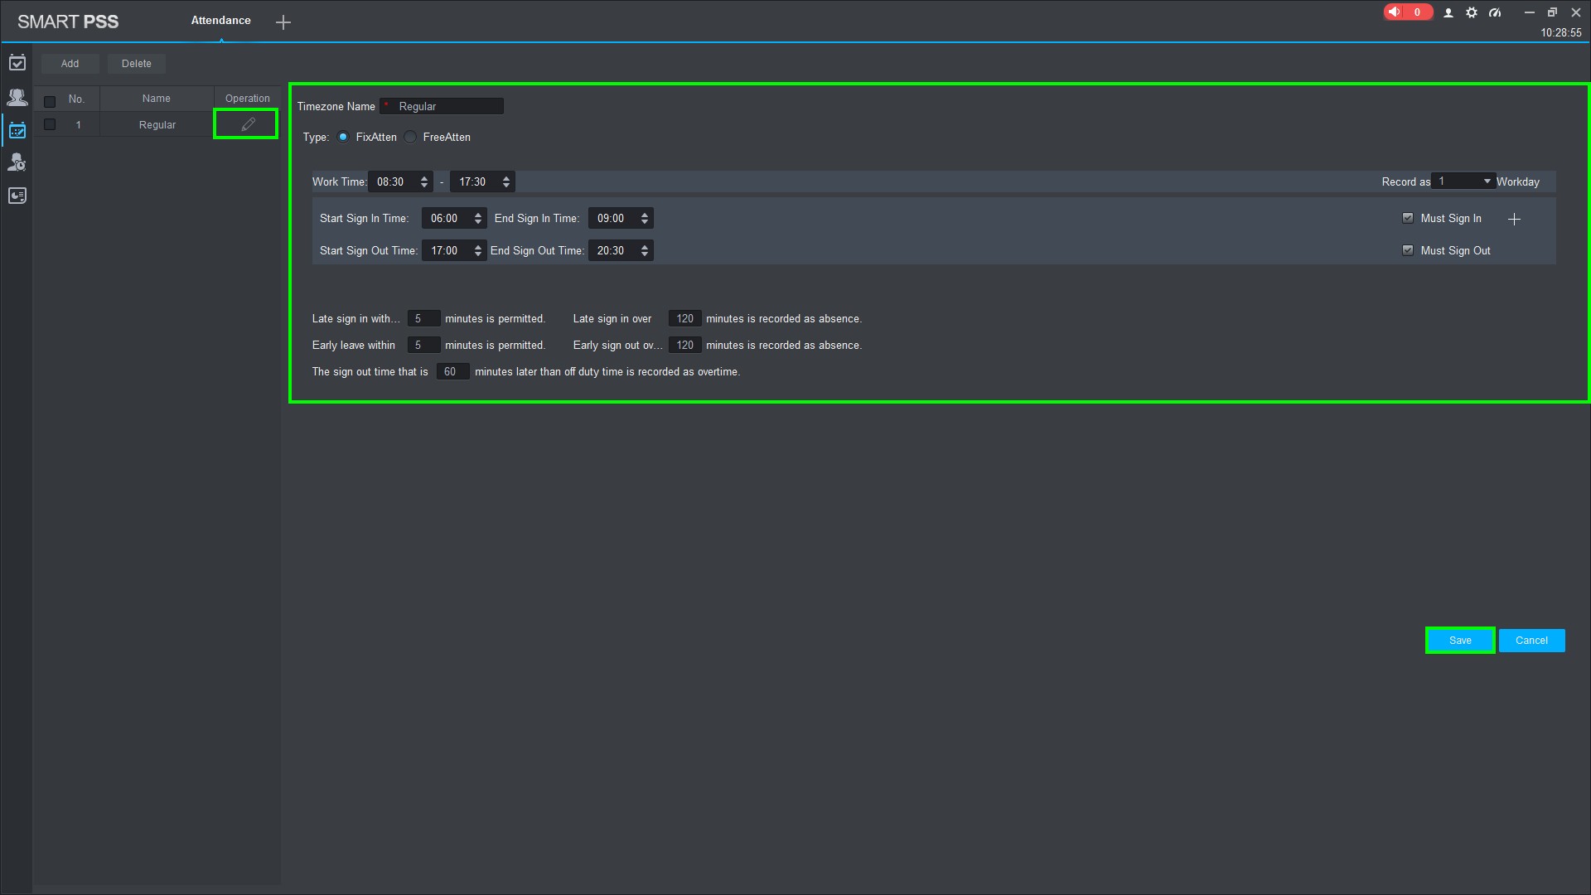Click plus icon next to Must Sign In
The width and height of the screenshot is (1591, 895).
point(1514,219)
